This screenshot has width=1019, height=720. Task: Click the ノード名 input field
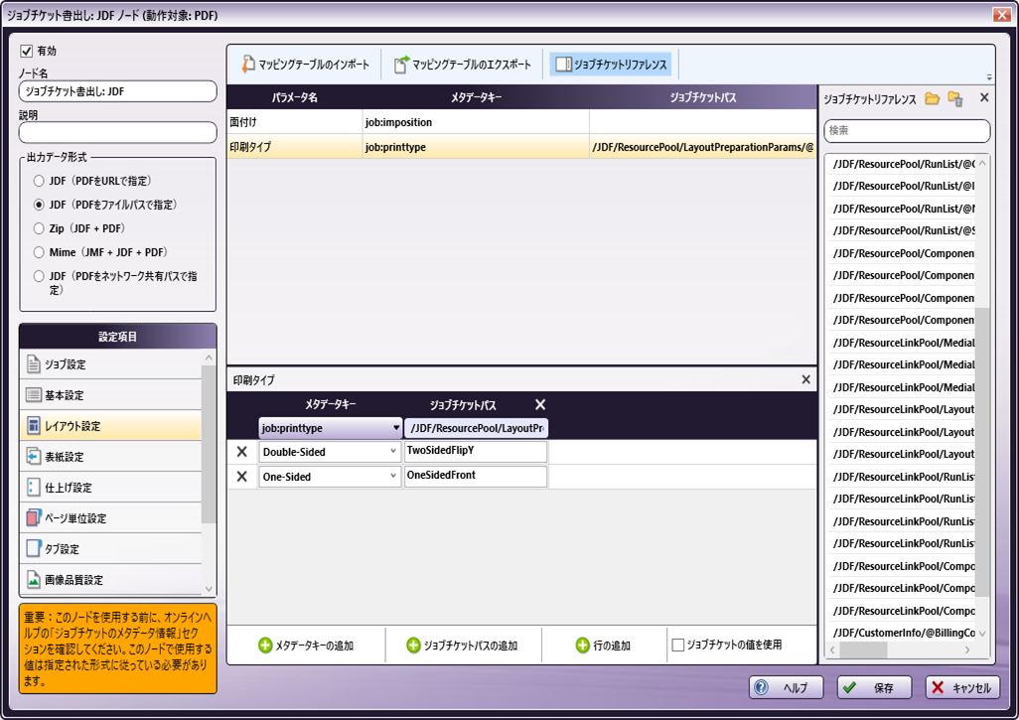click(x=117, y=91)
